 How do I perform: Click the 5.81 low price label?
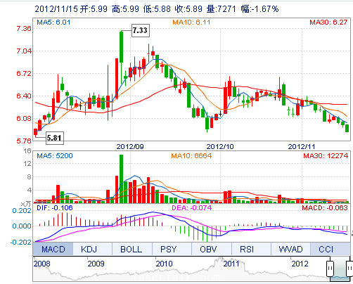point(54,138)
